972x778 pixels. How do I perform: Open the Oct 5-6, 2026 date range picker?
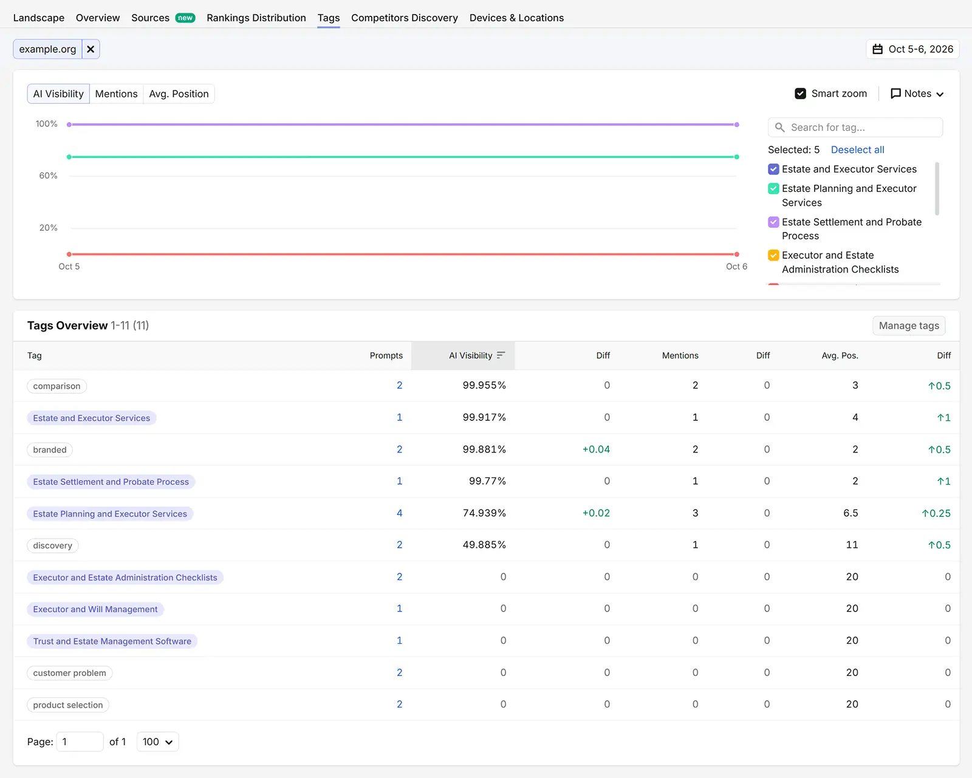pyautogui.click(x=912, y=49)
